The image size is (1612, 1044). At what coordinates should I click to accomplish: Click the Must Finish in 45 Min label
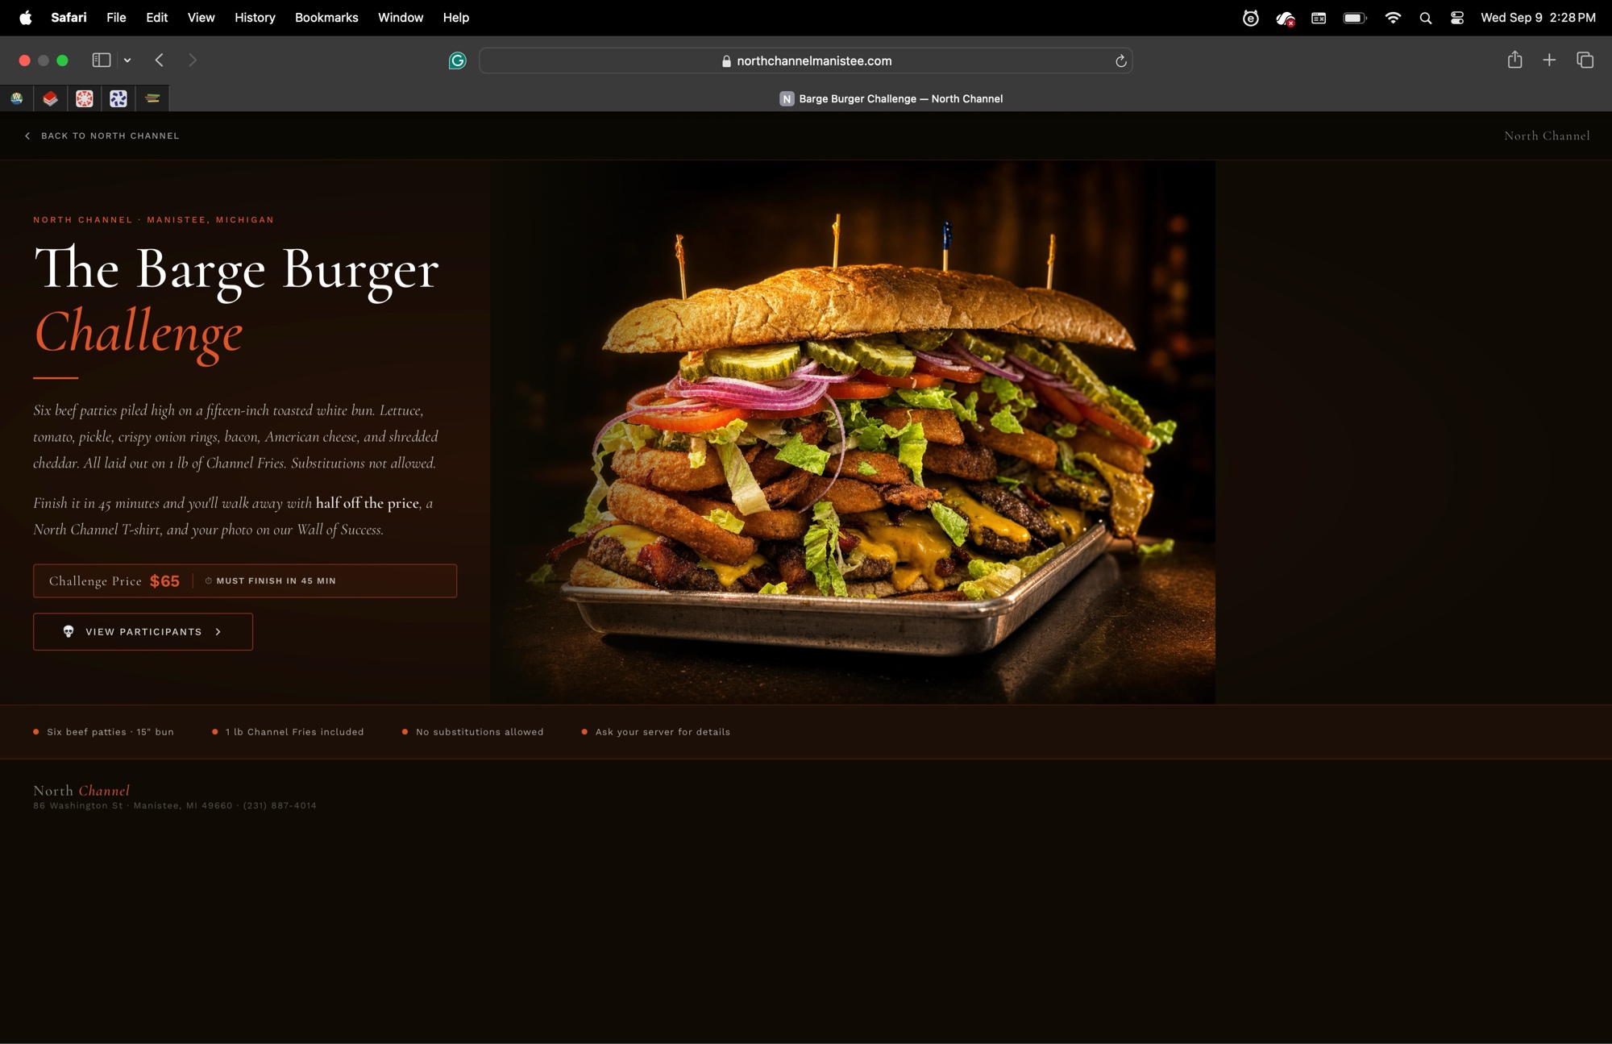(x=276, y=580)
